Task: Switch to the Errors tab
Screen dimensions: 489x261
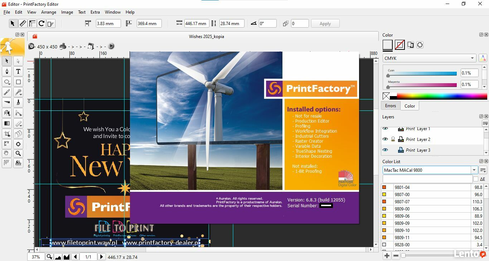Action: point(390,106)
